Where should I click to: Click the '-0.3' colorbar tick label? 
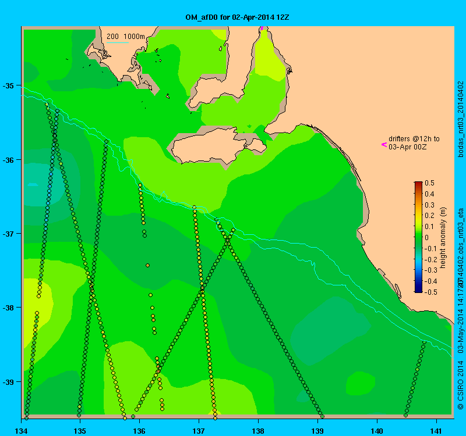click(x=430, y=270)
